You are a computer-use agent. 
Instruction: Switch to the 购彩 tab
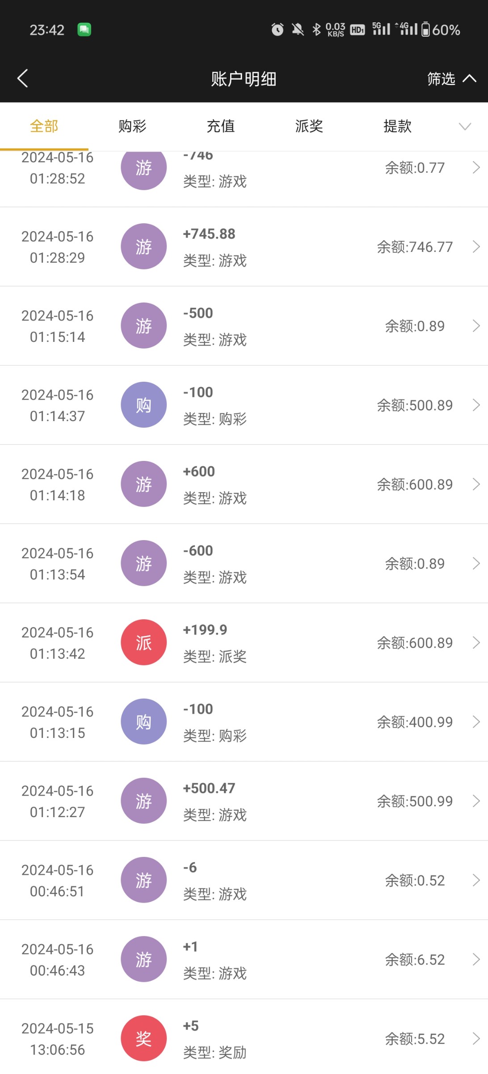[x=132, y=127]
